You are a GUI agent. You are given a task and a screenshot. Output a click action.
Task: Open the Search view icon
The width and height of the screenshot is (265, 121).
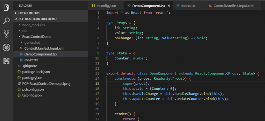click(x=6, y=21)
